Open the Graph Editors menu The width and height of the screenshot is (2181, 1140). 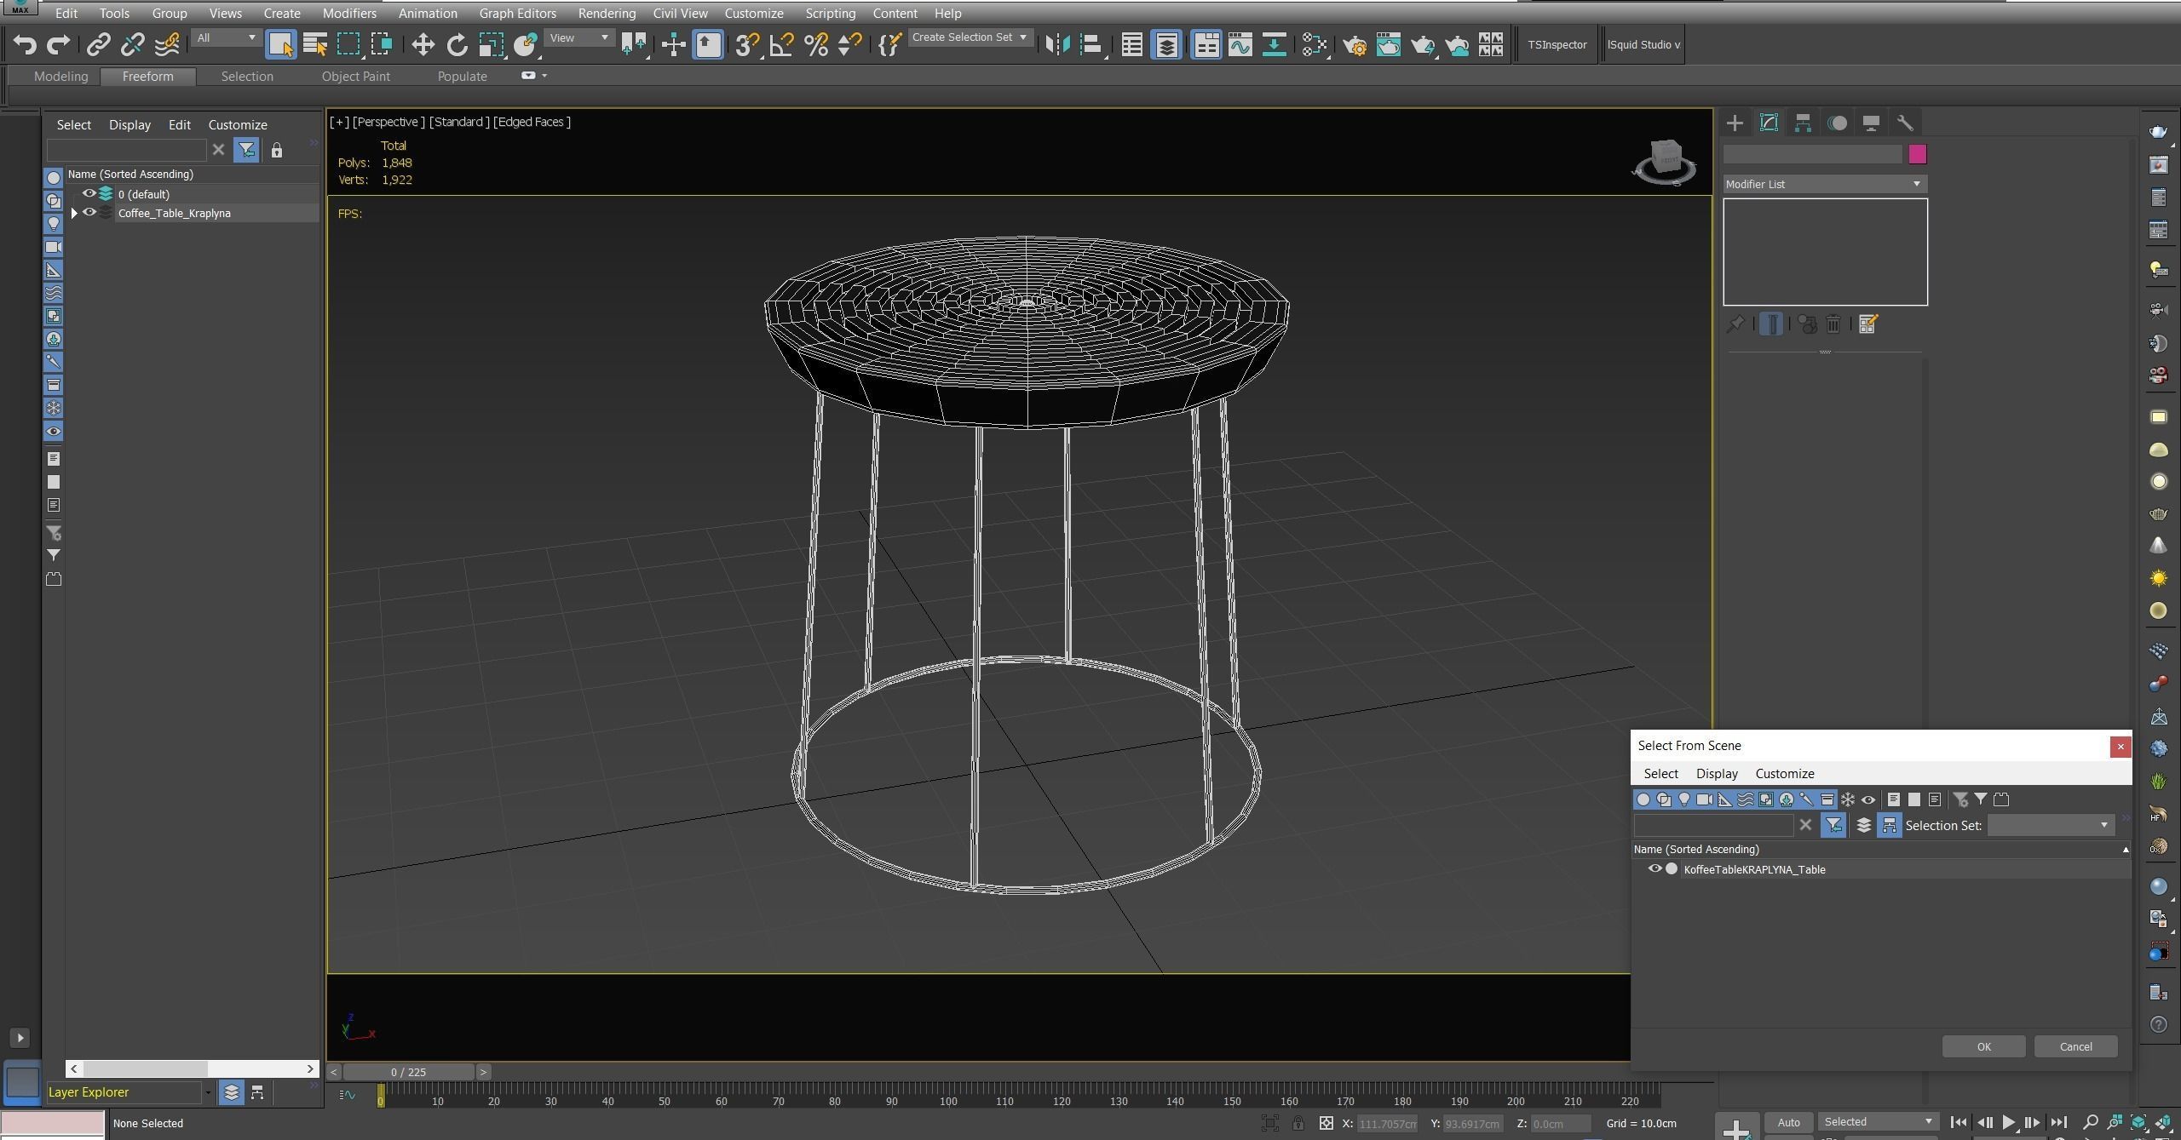coord(517,14)
